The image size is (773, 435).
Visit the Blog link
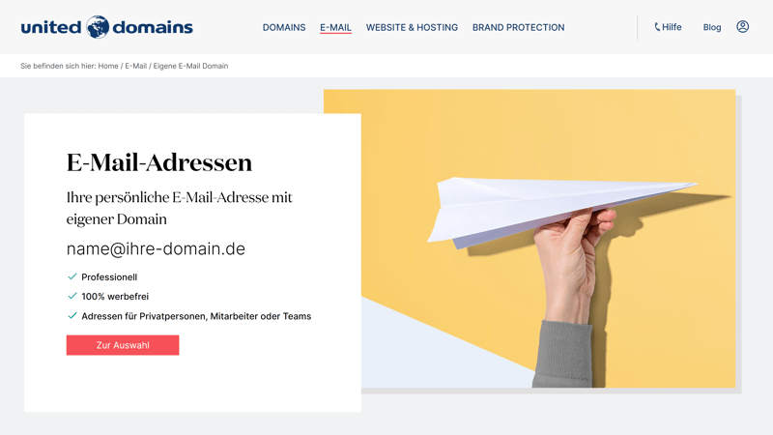click(712, 28)
